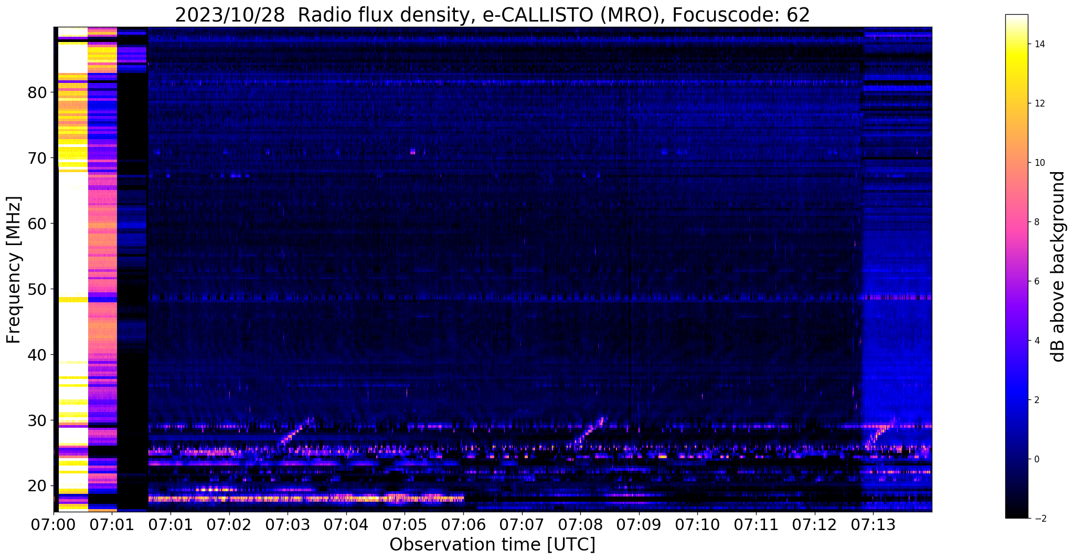
Task: Click the 07:08 time tick label
Action: click(x=580, y=524)
